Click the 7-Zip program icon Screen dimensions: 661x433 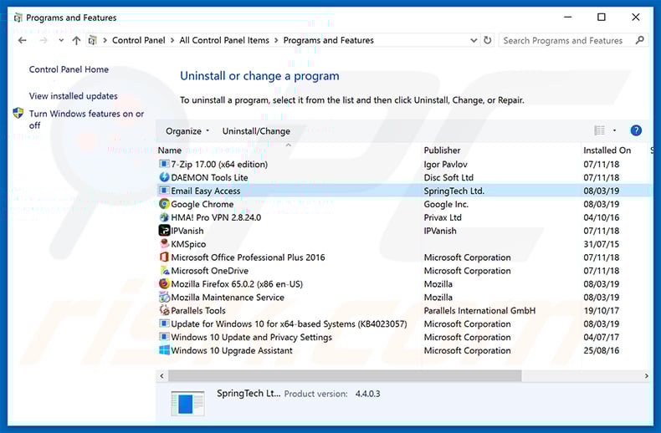(x=164, y=164)
